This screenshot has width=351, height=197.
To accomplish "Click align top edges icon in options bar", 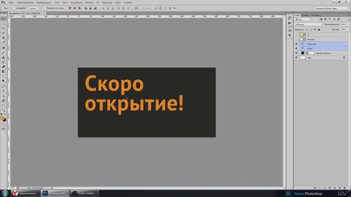I will (70, 8).
